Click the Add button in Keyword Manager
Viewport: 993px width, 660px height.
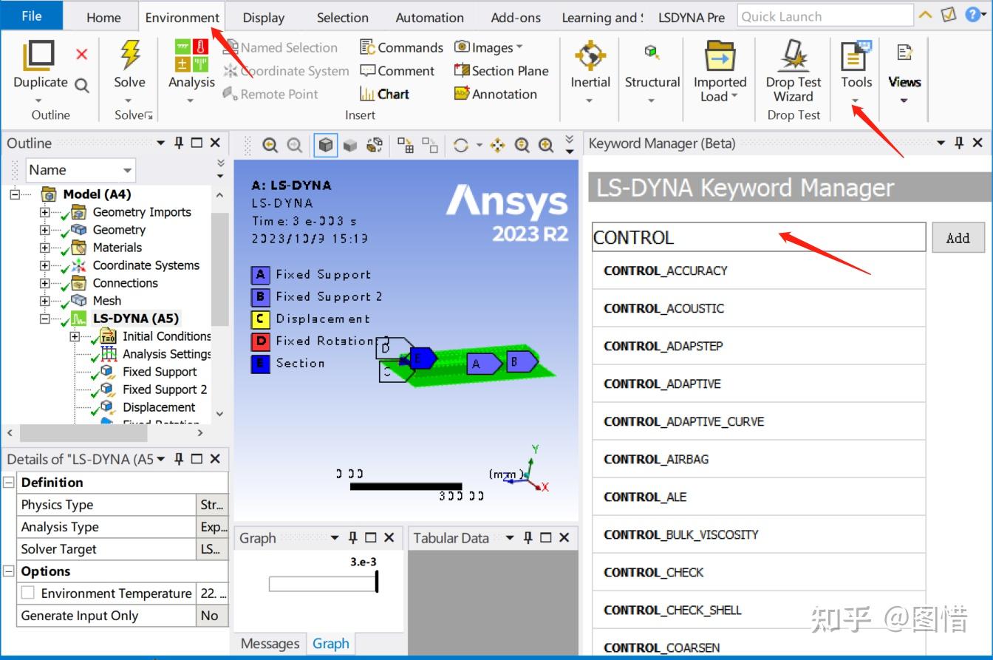(x=958, y=237)
